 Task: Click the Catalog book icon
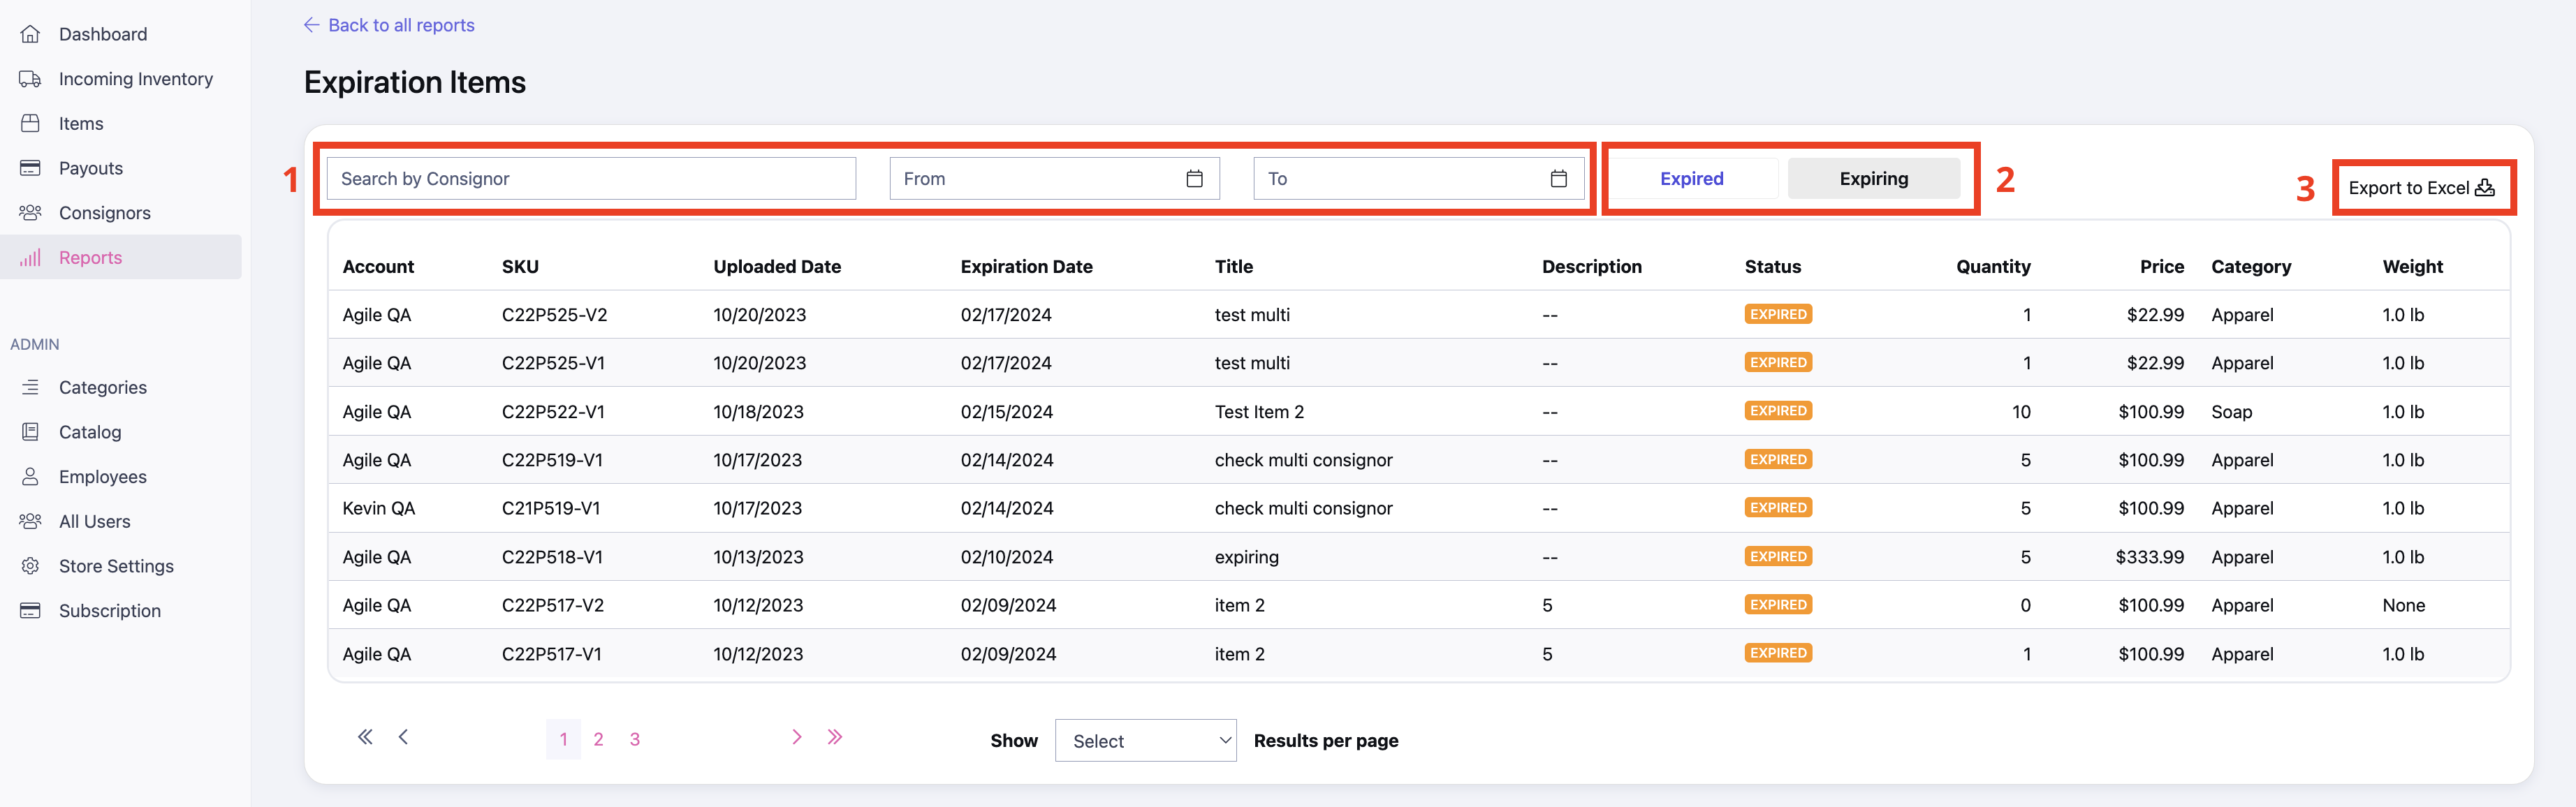[30, 432]
